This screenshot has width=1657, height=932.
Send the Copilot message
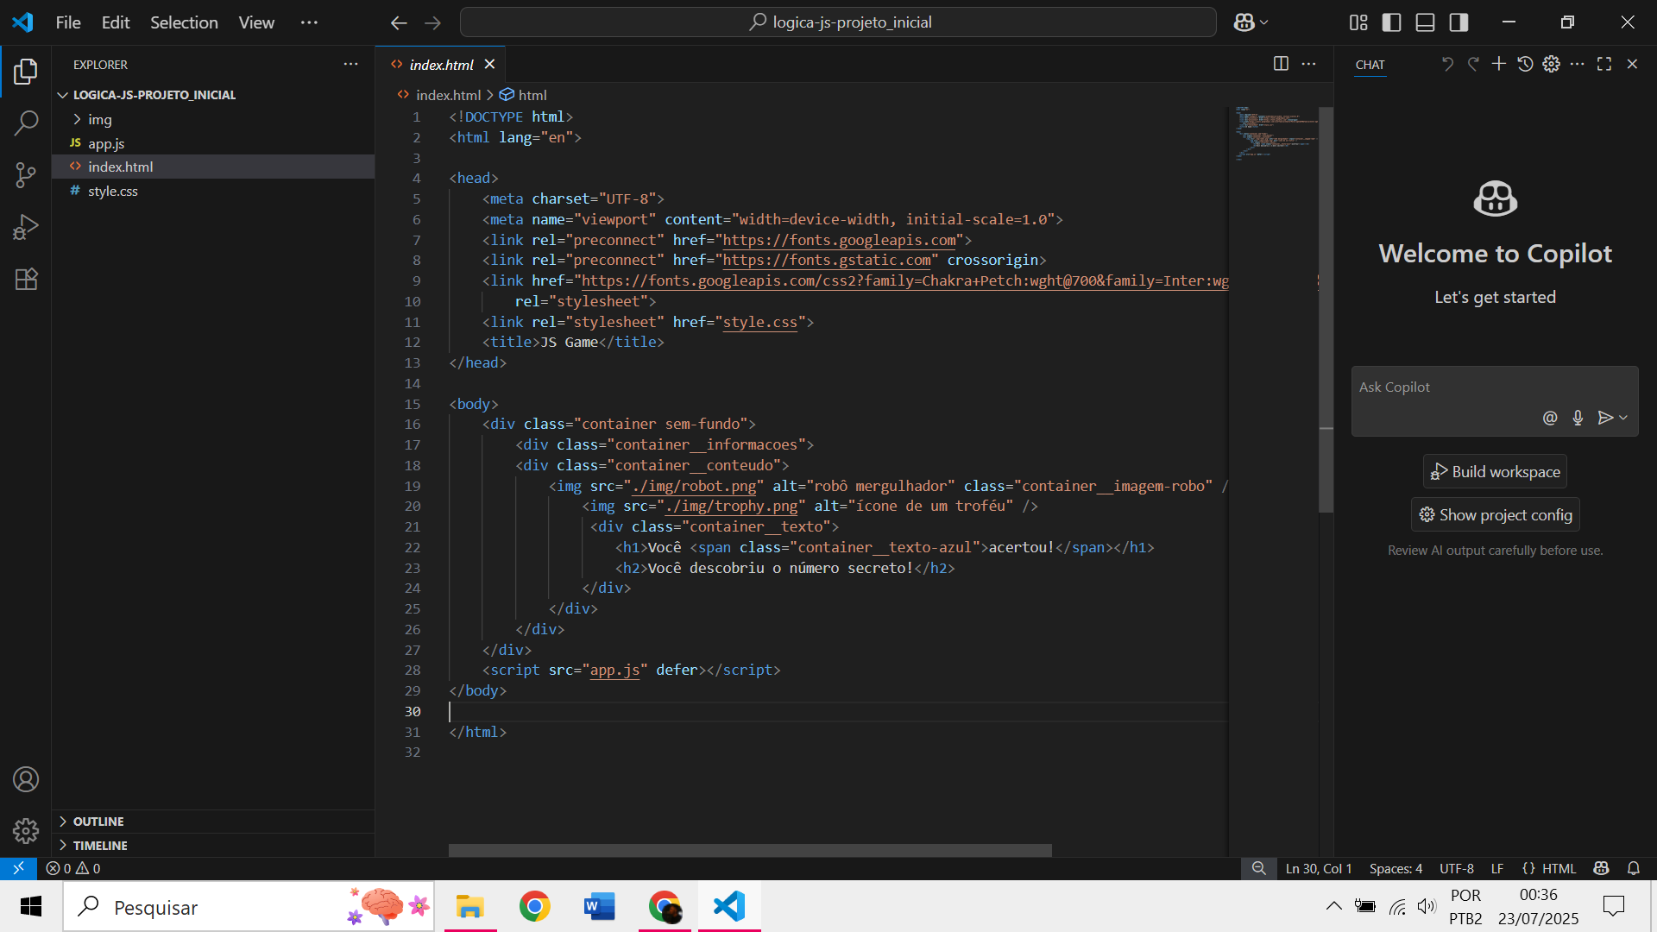(1605, 418)
